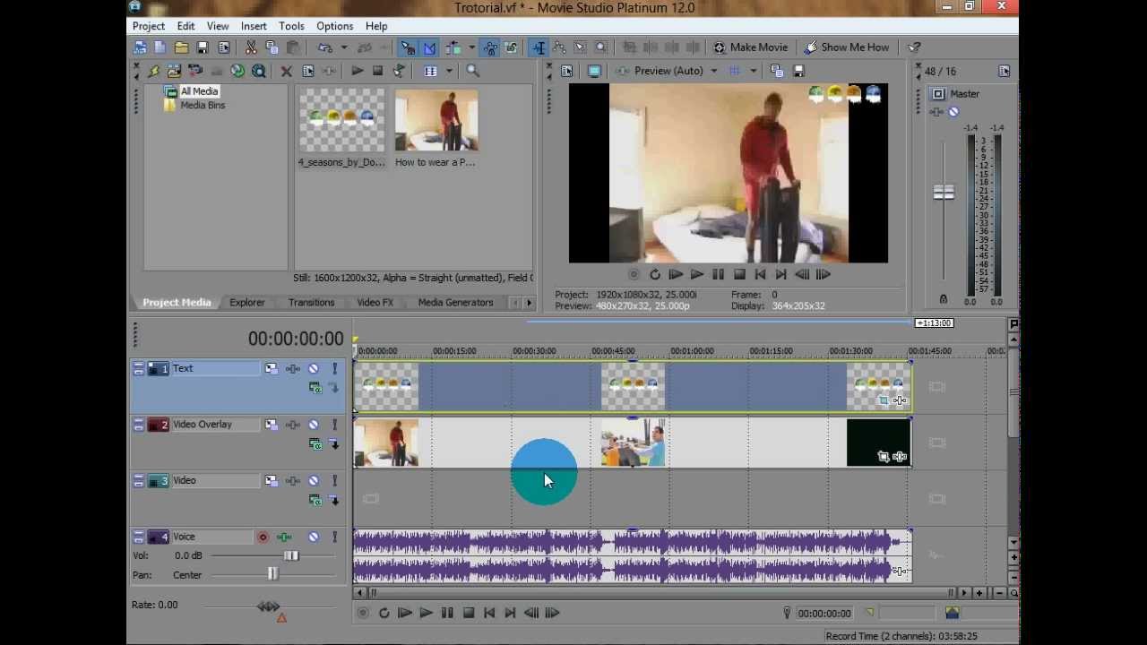The image size is (1147, 645).
Task: Click Make Compositing Child on Video track
Action: coord(334,501)
